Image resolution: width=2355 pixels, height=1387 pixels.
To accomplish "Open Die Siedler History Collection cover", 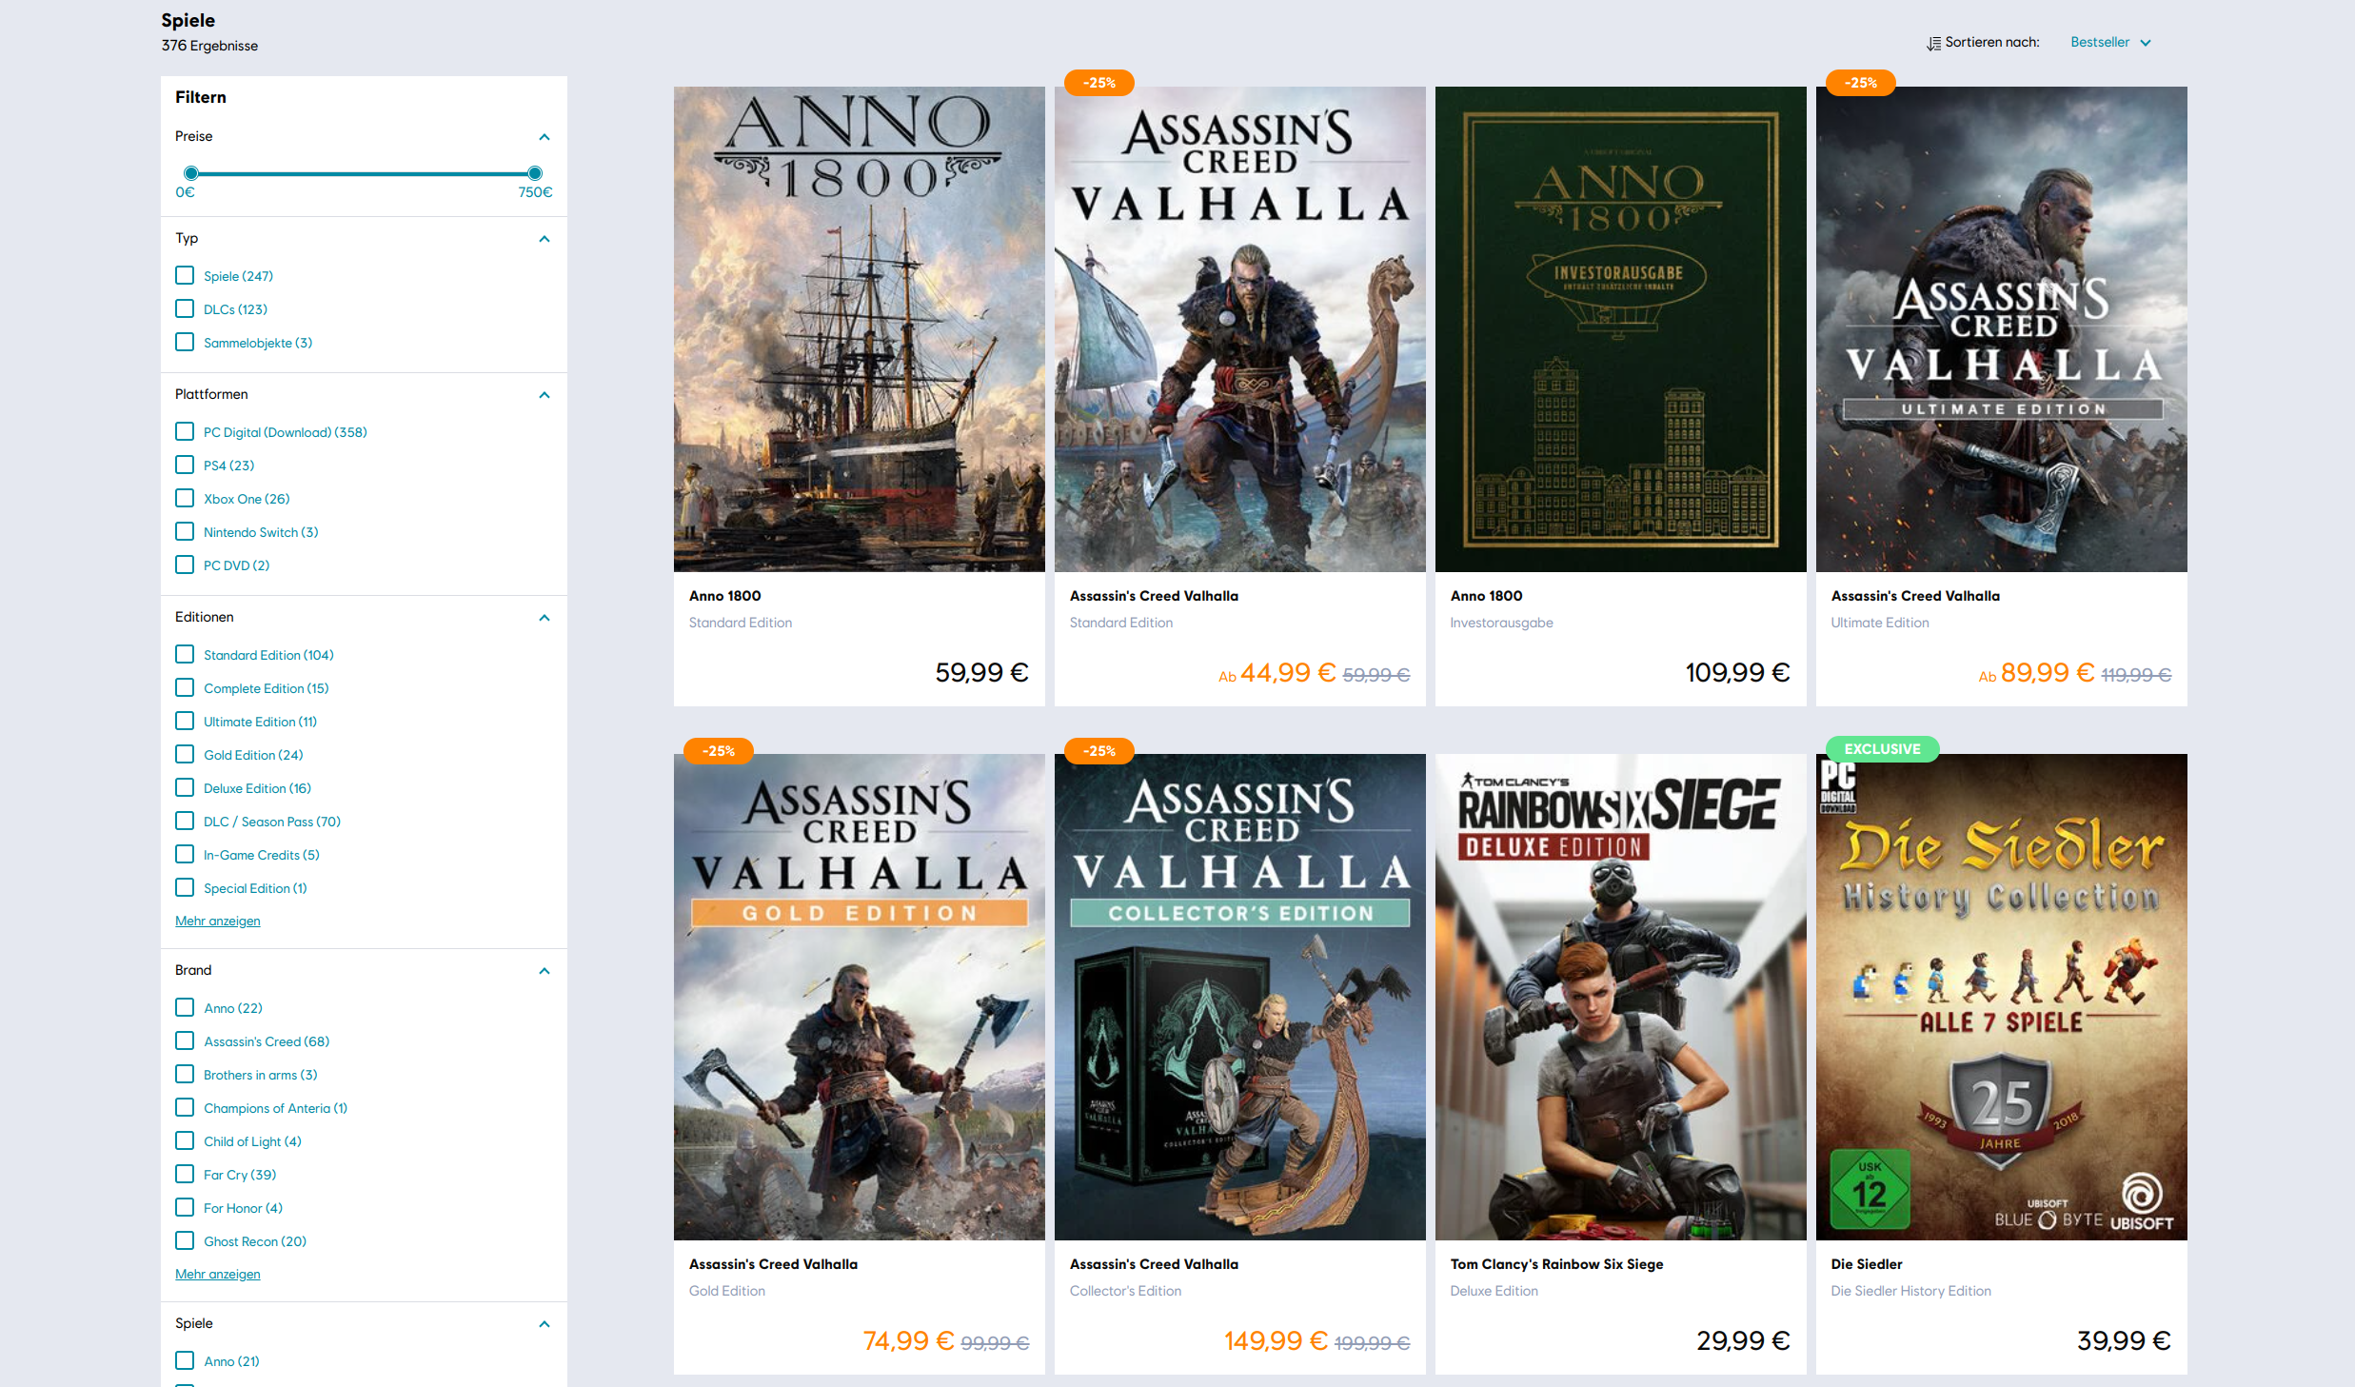I will click(x=2001, y=997).
